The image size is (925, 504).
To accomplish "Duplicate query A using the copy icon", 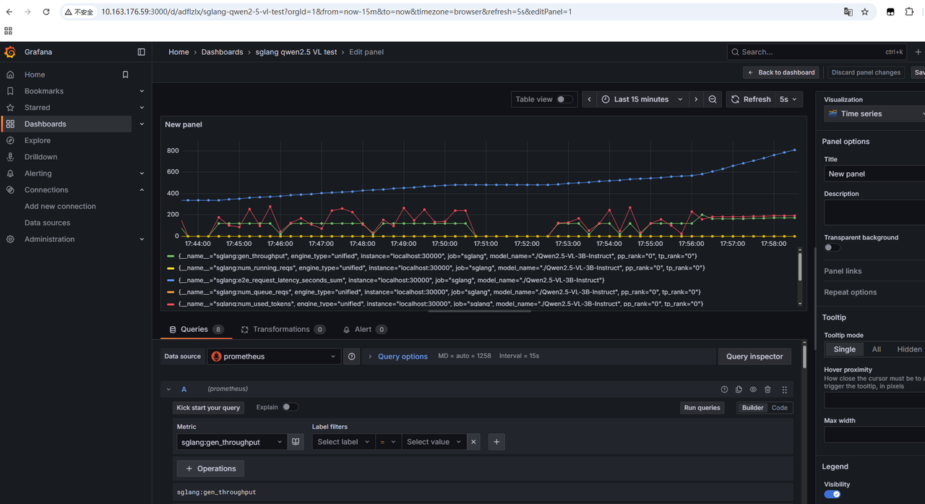I will pos(739,389).
